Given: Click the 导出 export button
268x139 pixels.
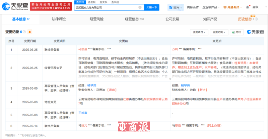Looking at the screenshot, I should coord(237,32).
